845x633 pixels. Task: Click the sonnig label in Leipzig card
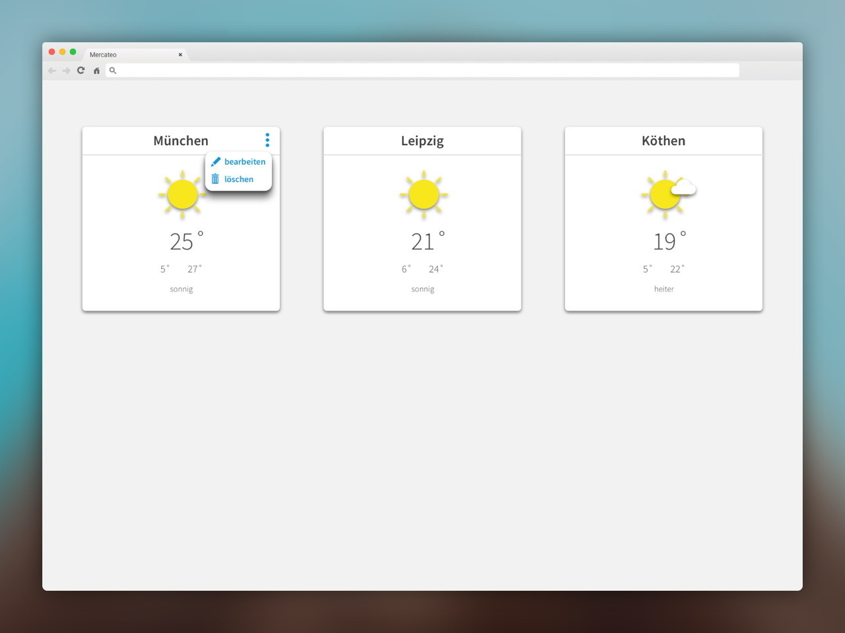[422, 289]
